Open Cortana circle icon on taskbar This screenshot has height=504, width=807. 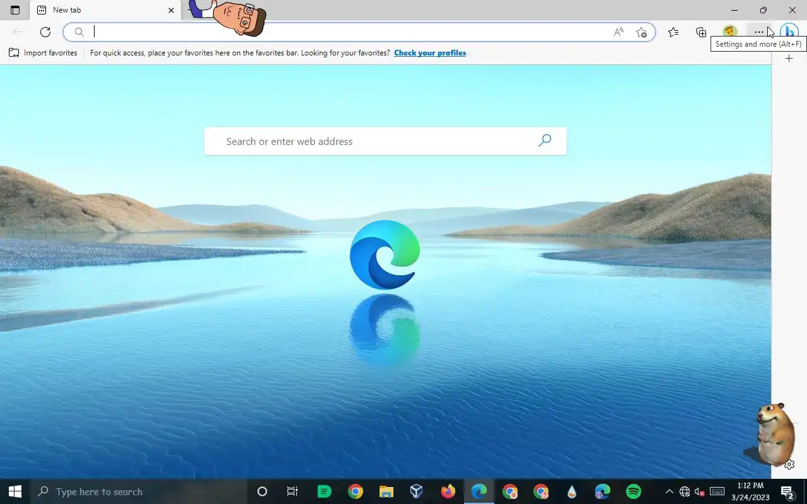262,491
